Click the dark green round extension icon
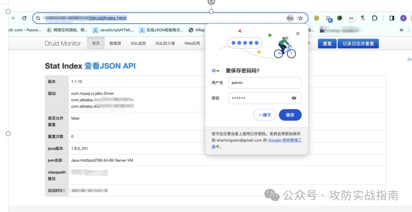The image size is (412, 212). pos(340,18)
